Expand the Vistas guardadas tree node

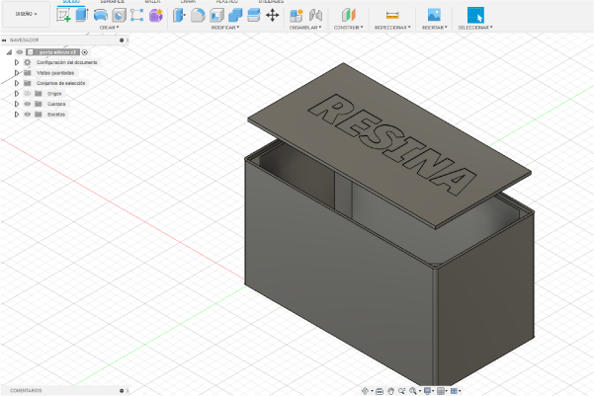17,72
